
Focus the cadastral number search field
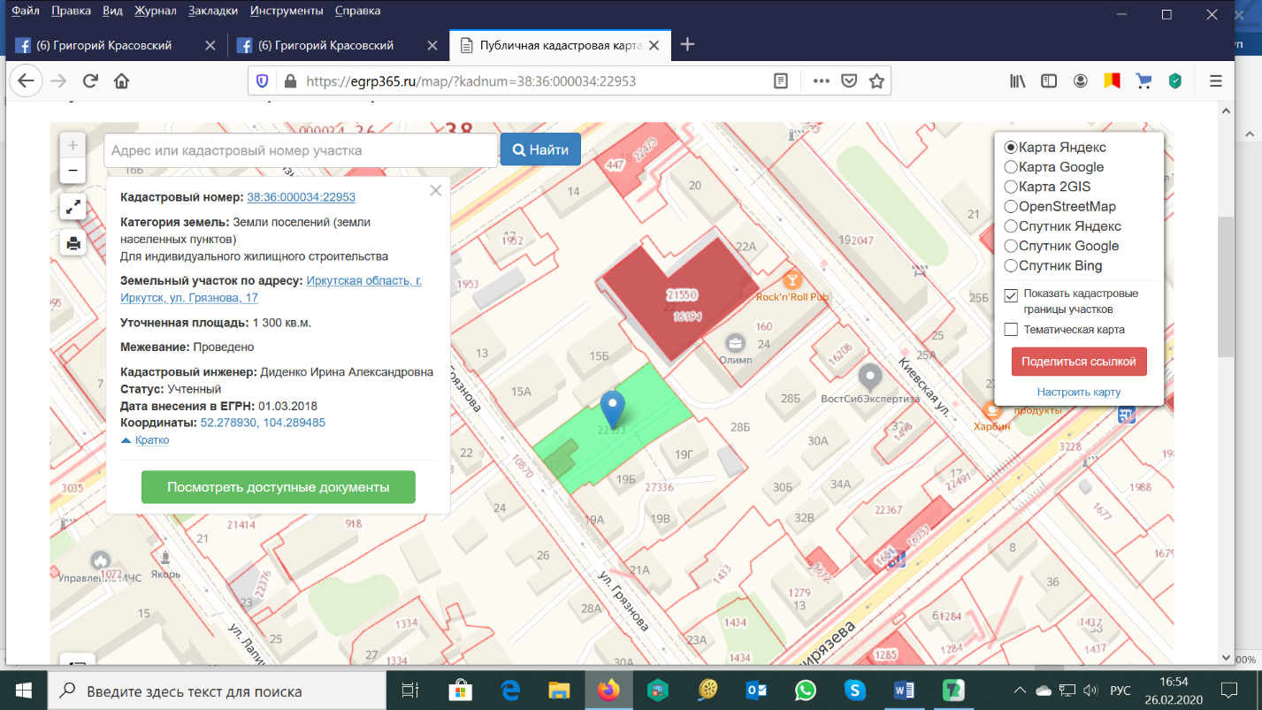click(x=301, y=150)
